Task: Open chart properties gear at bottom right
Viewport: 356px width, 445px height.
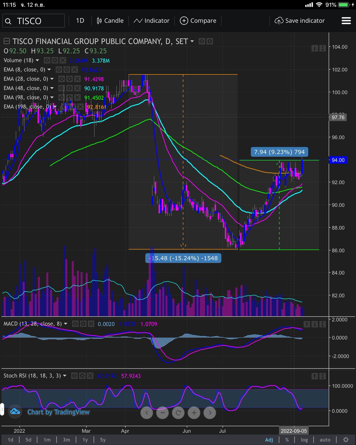Action: 345,440
